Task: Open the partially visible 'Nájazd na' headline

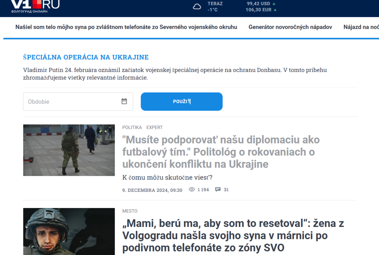Action: coord(361,27)
